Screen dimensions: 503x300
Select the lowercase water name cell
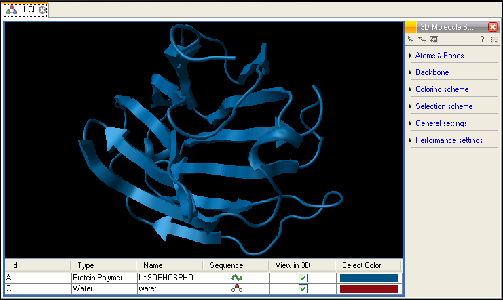[x=170, y=288]
